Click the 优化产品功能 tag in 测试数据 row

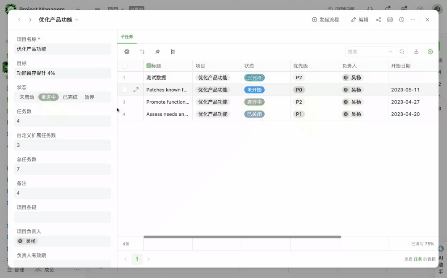[213, 78]
